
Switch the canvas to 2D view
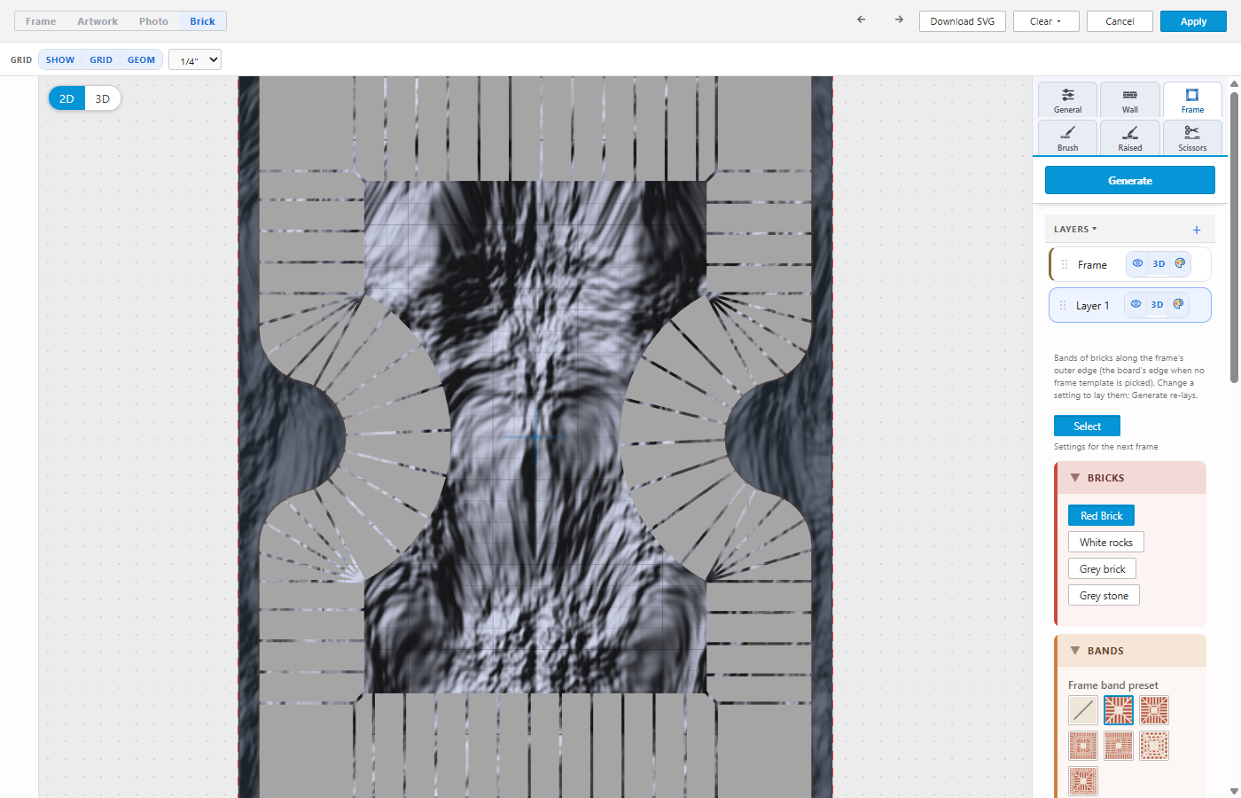(66, 98)
